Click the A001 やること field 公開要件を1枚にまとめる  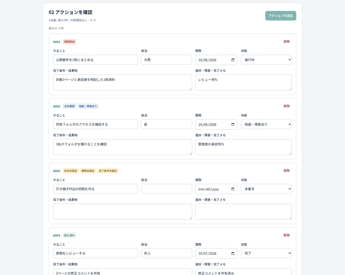tap(95, 60)
